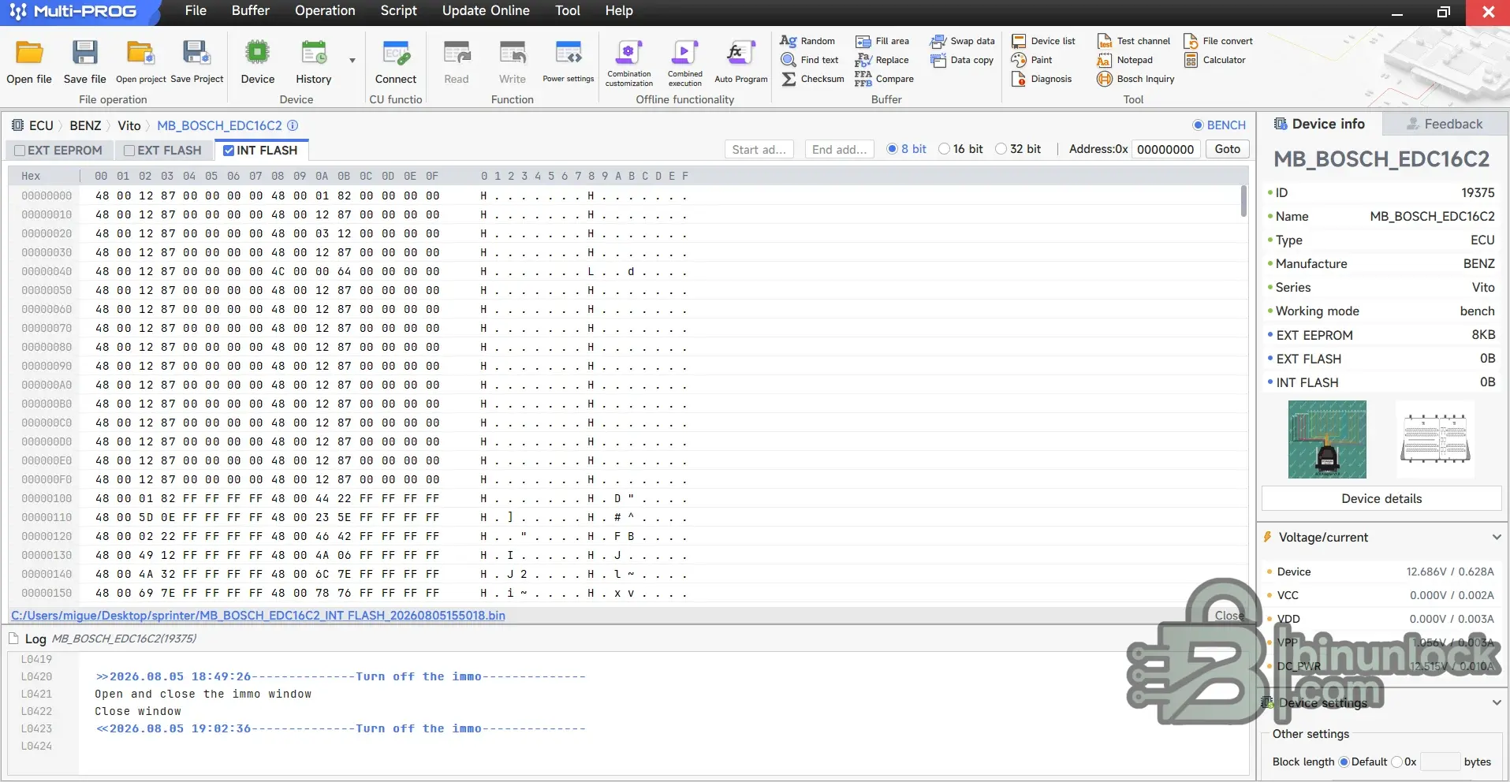The height and width of the screenshot is (782, 1510).
Task: Click the info icon beside MB_BOSCH_EDC16C2
Action: 293,125
